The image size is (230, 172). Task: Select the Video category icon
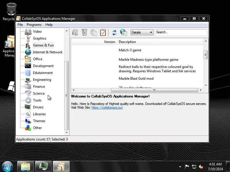pos(28,32)
